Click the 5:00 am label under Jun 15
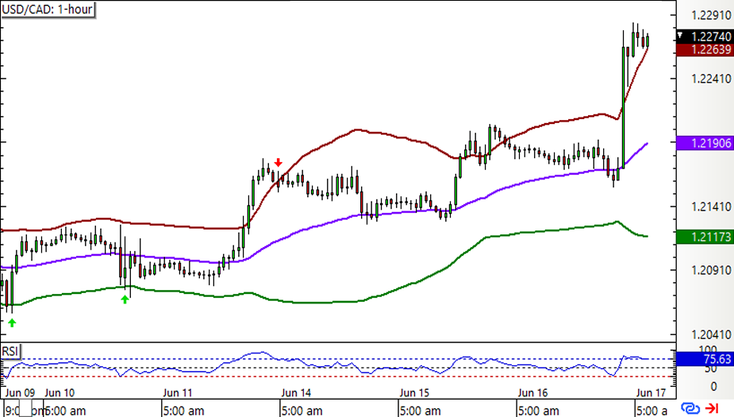 420,411
